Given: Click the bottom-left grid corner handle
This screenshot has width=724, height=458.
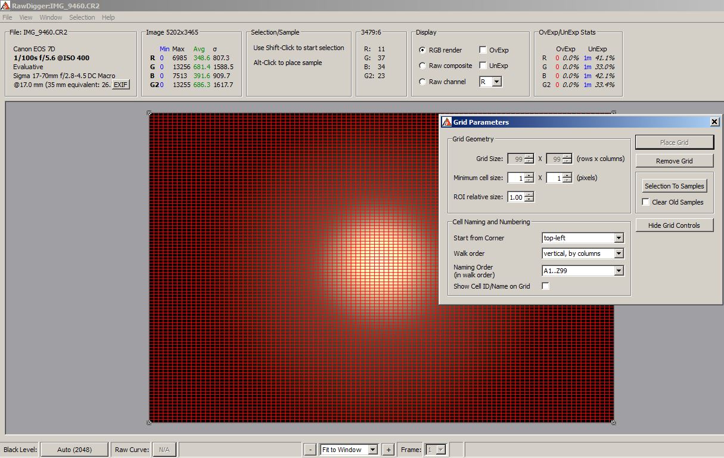Looking at the screenshot, I should click(149, 422).
